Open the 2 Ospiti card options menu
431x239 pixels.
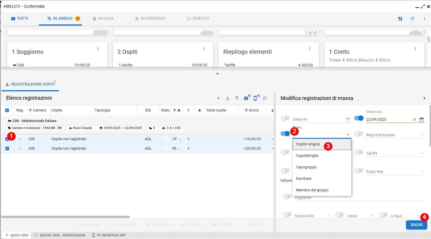tap(204, 49)
